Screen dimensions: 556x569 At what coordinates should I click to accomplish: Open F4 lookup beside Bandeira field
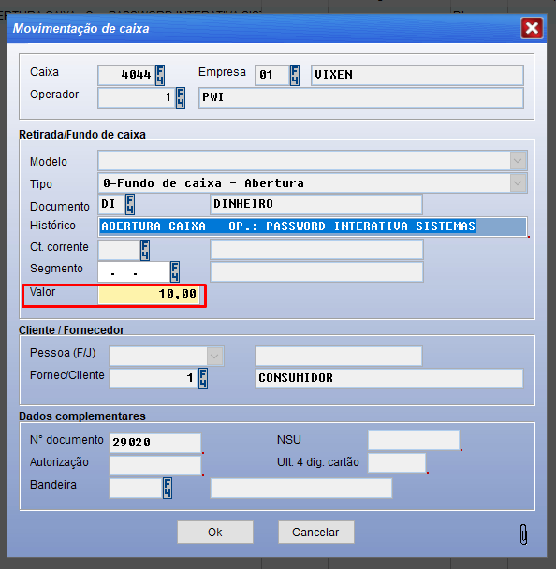pyautogui.click(x=168, y=489)
